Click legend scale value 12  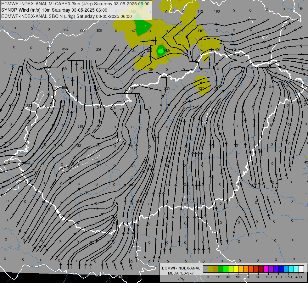coord(218,277)
